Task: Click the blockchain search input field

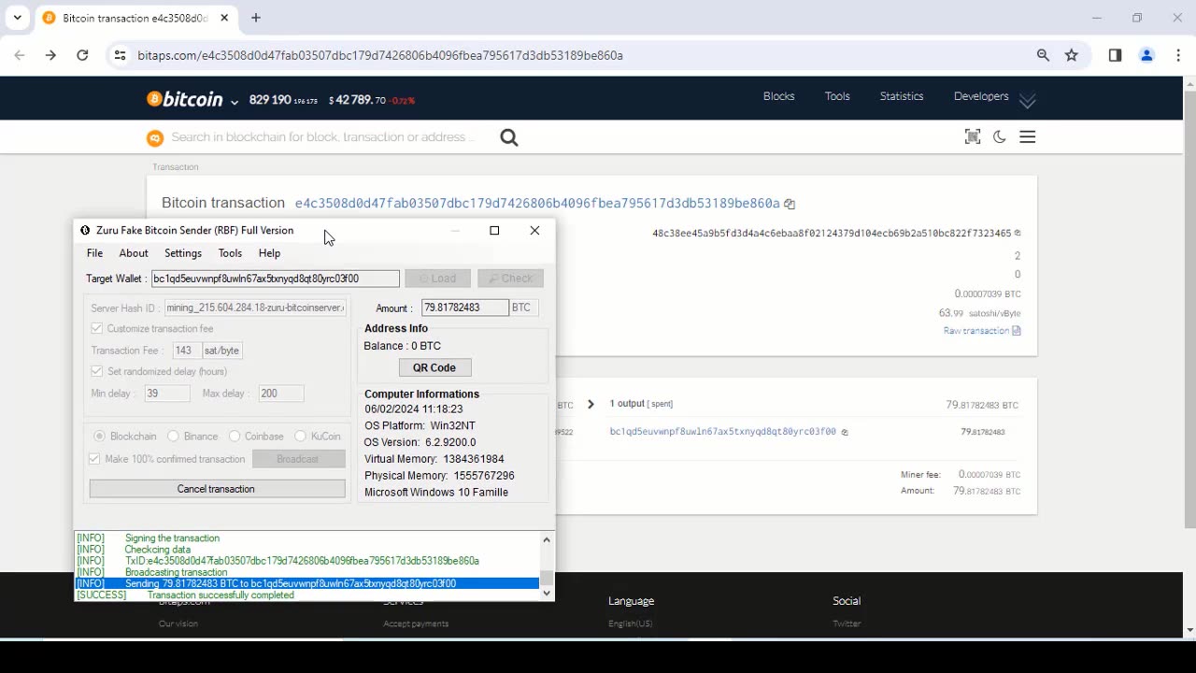Action: (x=322, y=137)
